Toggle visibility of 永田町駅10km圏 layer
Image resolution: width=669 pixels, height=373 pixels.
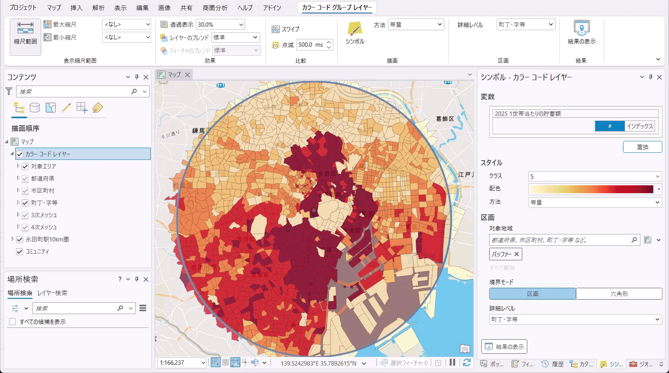pos(20,240)
